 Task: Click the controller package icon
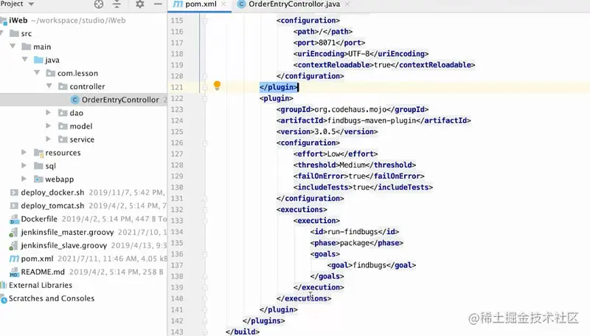[x=63, y=86]
